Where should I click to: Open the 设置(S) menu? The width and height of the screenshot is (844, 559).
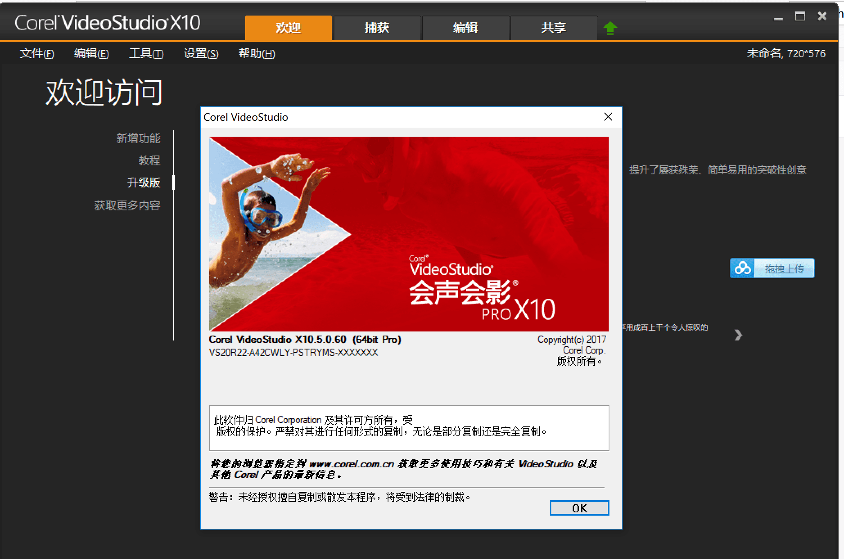coord(201,54)
